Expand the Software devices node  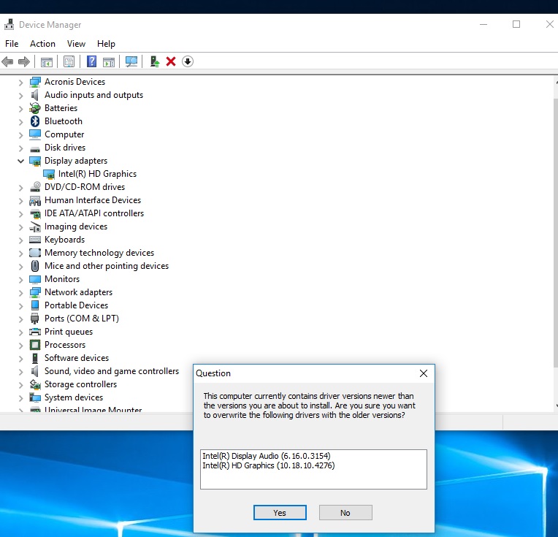point(20,359)
